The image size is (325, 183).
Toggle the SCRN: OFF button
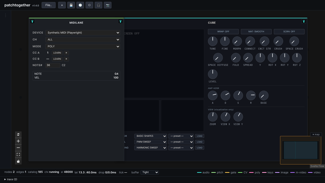pos(289,32)
